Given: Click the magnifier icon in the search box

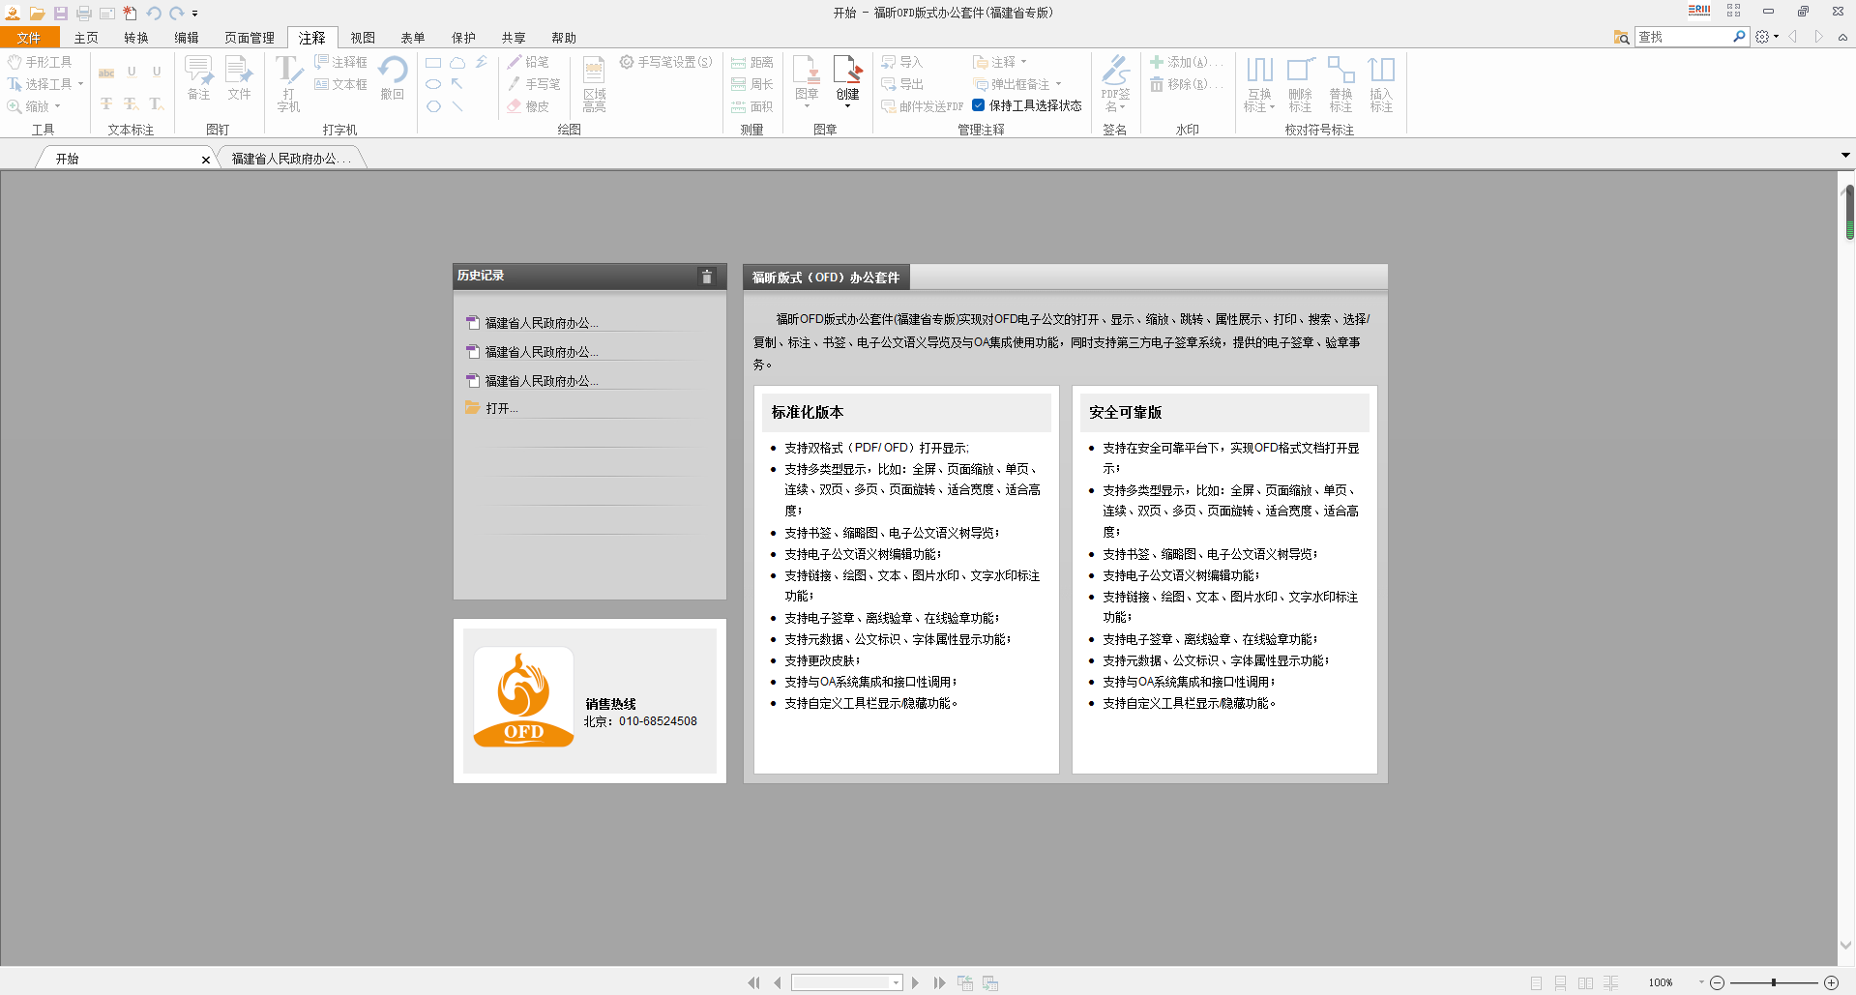Looking at the screenshot, I should (x=1739, y=37).
